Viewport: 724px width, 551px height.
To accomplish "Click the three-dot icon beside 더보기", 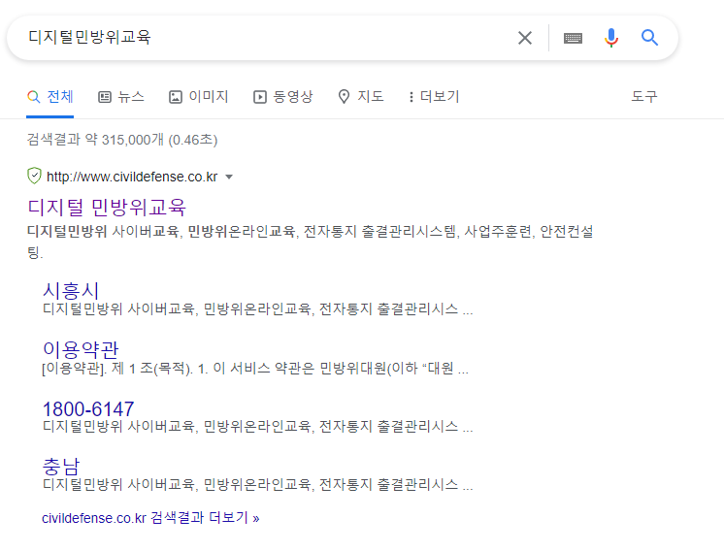I will coord(411,97).
